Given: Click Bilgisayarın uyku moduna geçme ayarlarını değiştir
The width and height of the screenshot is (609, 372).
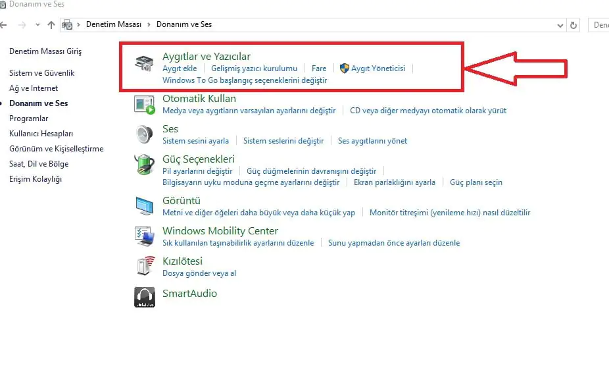Looking at the screenshot, I should (x=251, y=182).
